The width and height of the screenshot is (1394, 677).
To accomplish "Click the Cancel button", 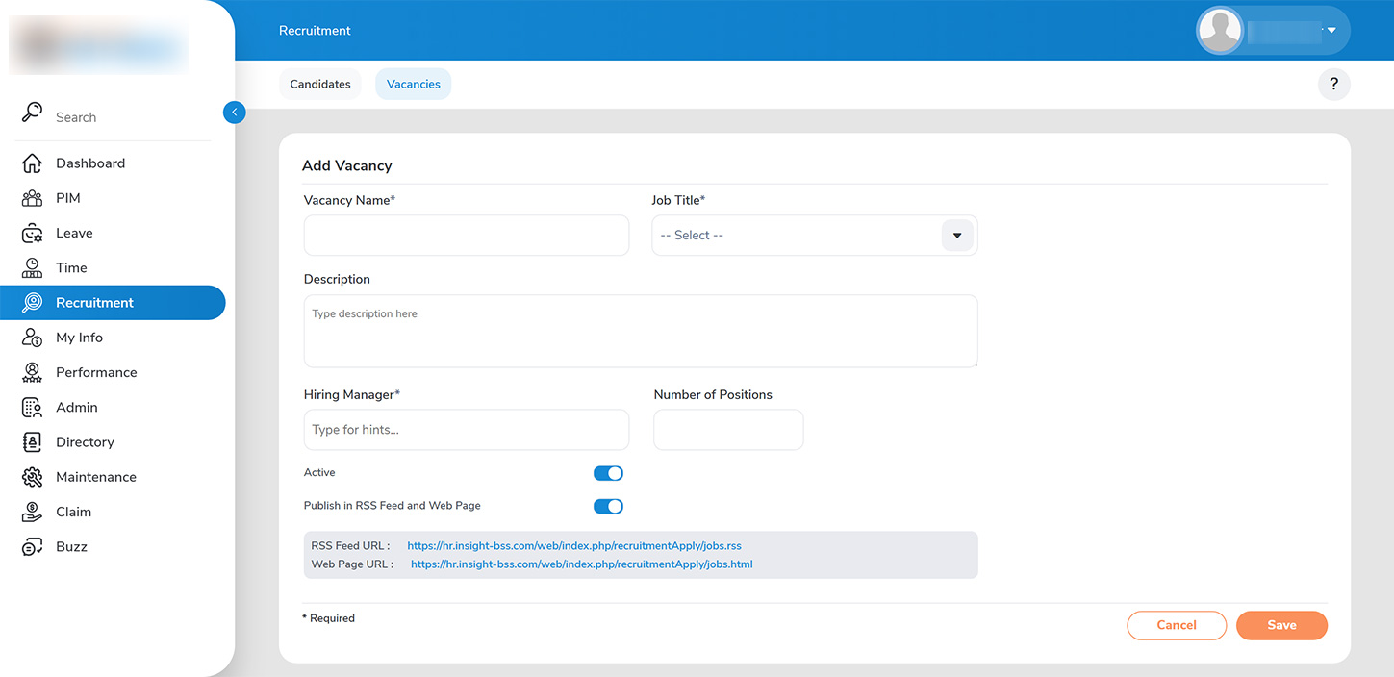I will coord(1176,625).
